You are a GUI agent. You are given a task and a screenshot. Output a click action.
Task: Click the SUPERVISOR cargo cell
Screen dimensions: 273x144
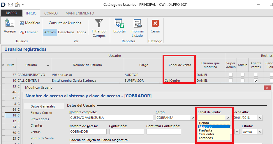[x=144, y=81]
